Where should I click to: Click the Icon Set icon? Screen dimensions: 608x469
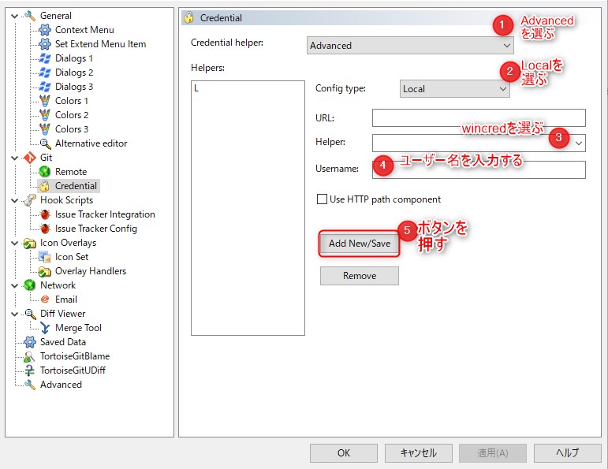pyautogui.click(x=45, y=257)
